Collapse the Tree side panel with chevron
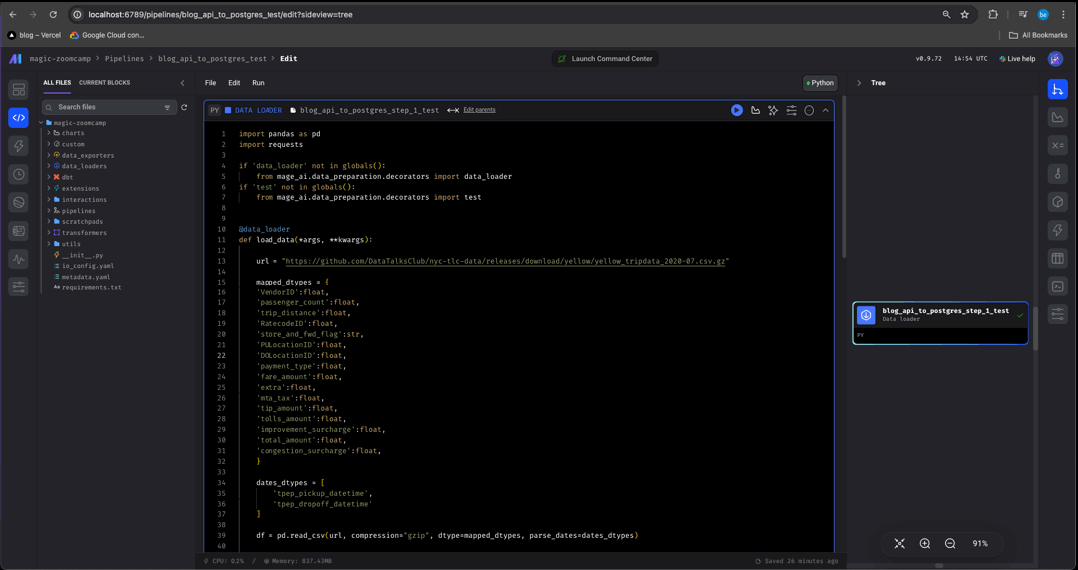This screenshot has height=570, width=1078. 859,83
